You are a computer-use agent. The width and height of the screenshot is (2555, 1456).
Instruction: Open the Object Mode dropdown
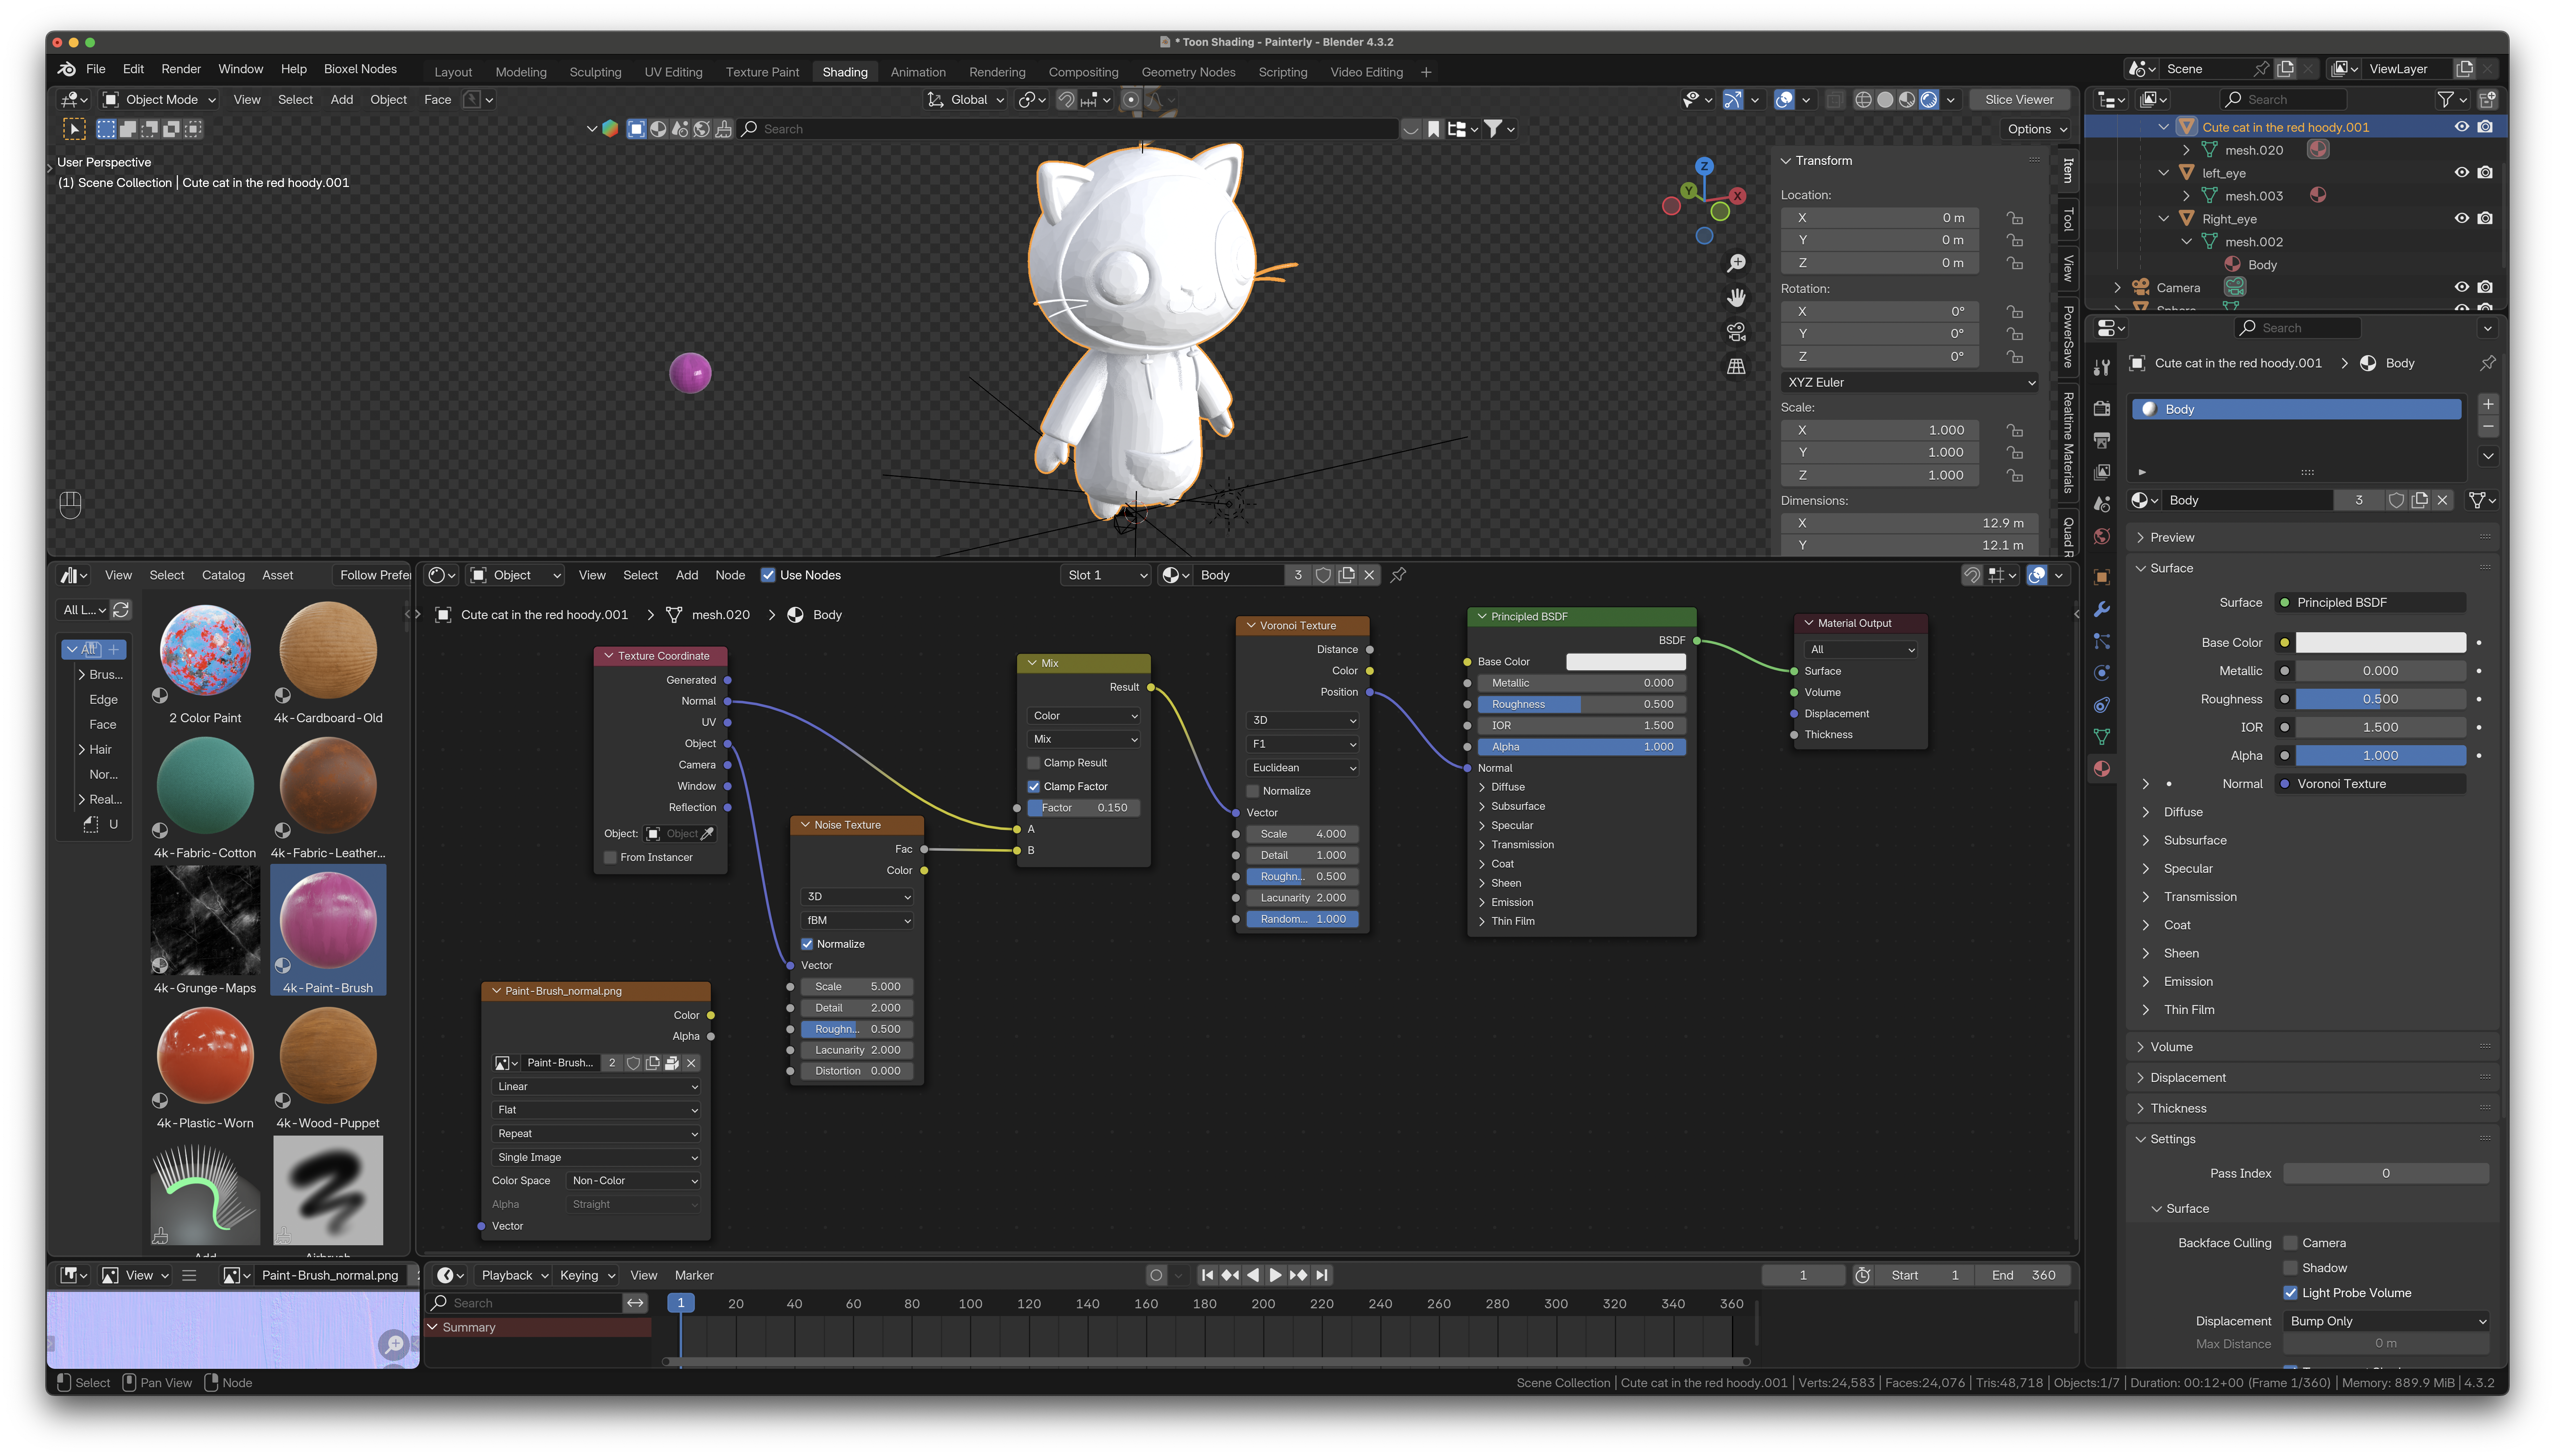point(160,100)
